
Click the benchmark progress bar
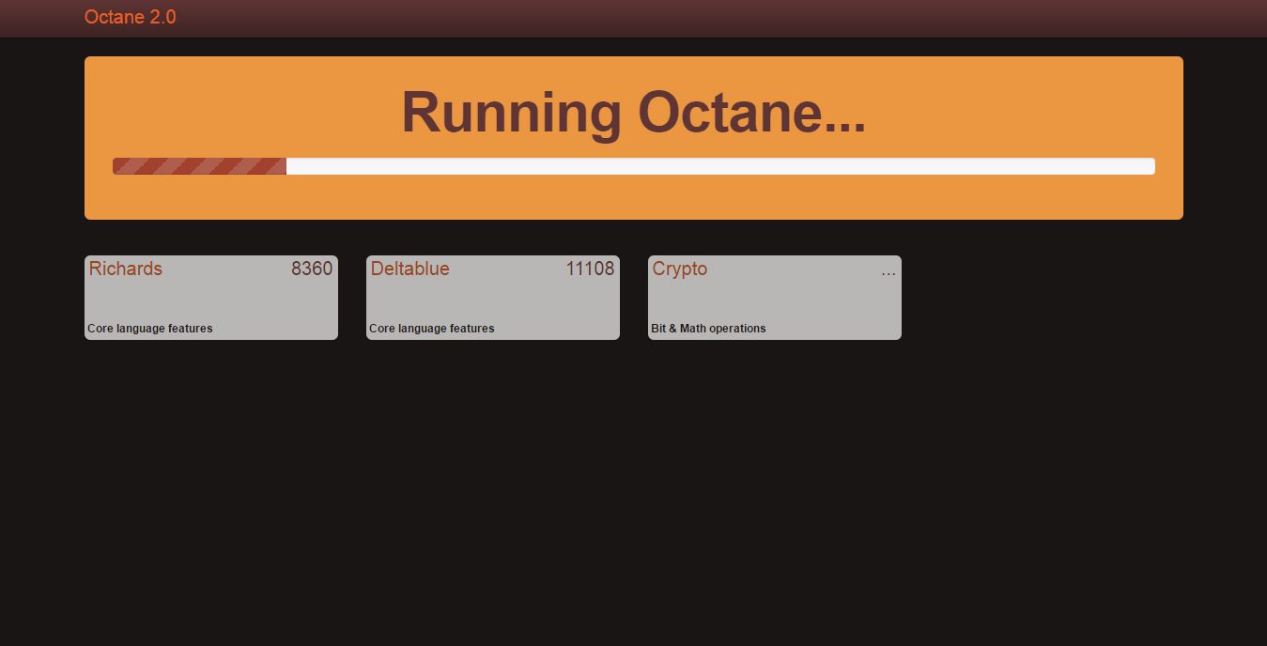point(633,165)
